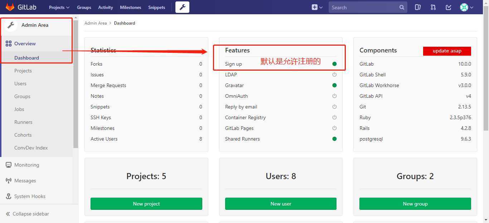
Task: Click the Ruby version 2.3.5p376
Action: pos(460,117)
